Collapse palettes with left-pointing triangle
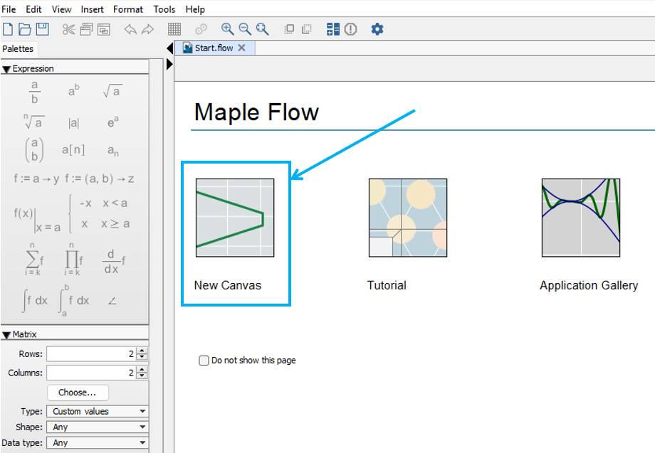The height and width of the screenshot is (453, 655). (x=169, y=48)
